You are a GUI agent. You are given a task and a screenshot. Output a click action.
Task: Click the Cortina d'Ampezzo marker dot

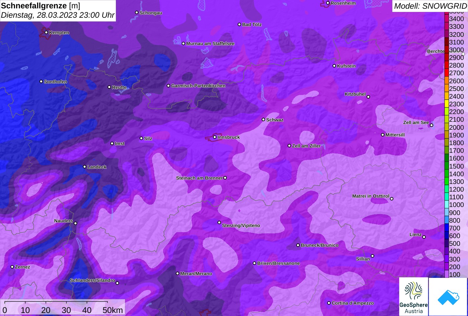[x=329, y=303]
